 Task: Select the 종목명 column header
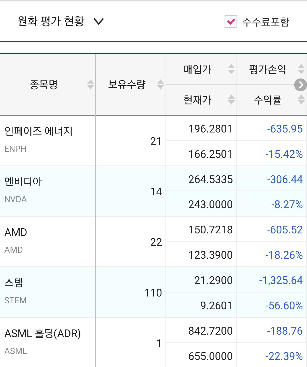(48, 85)
